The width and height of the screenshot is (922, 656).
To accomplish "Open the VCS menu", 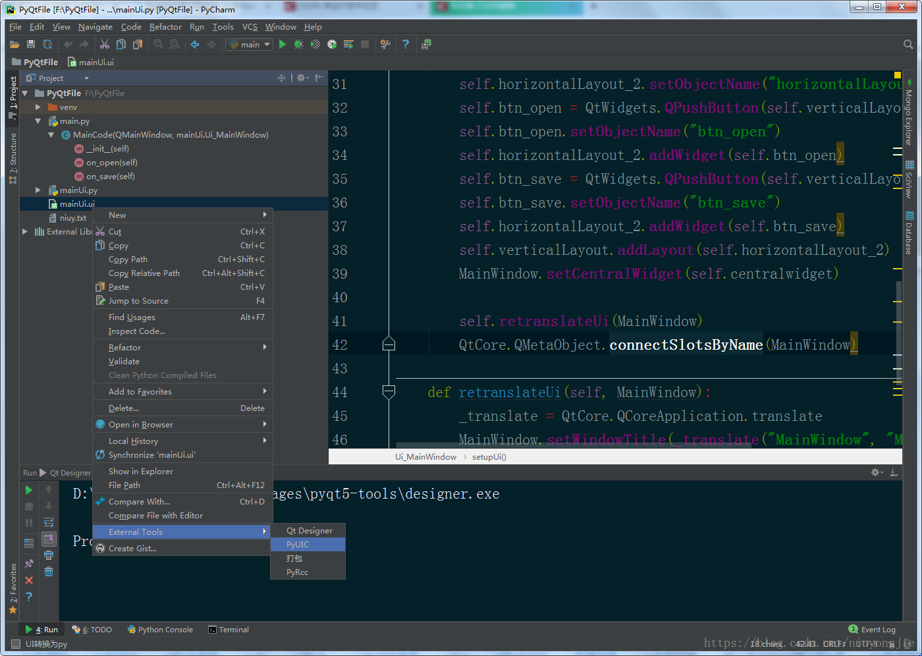I will point(250,27).
